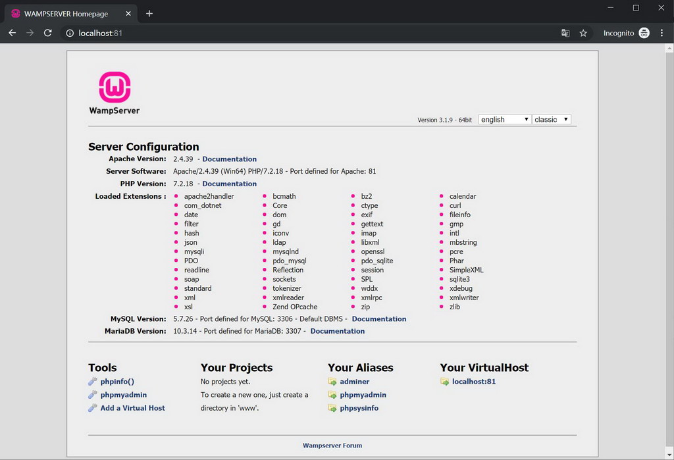Click the SimpleXML extension text
This screenshot has height=460, width=674.
coord(467,270)
